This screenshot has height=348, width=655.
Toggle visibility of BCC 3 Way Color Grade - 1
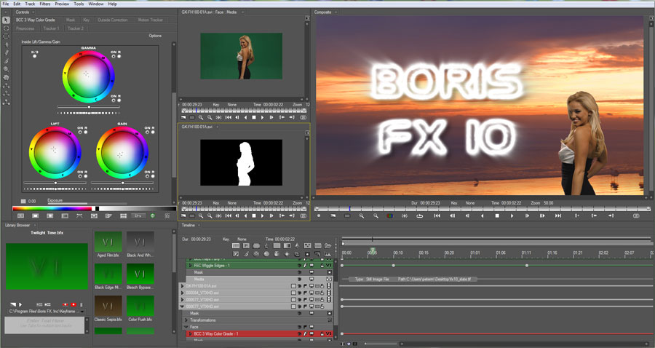click(x=300, y=333)
